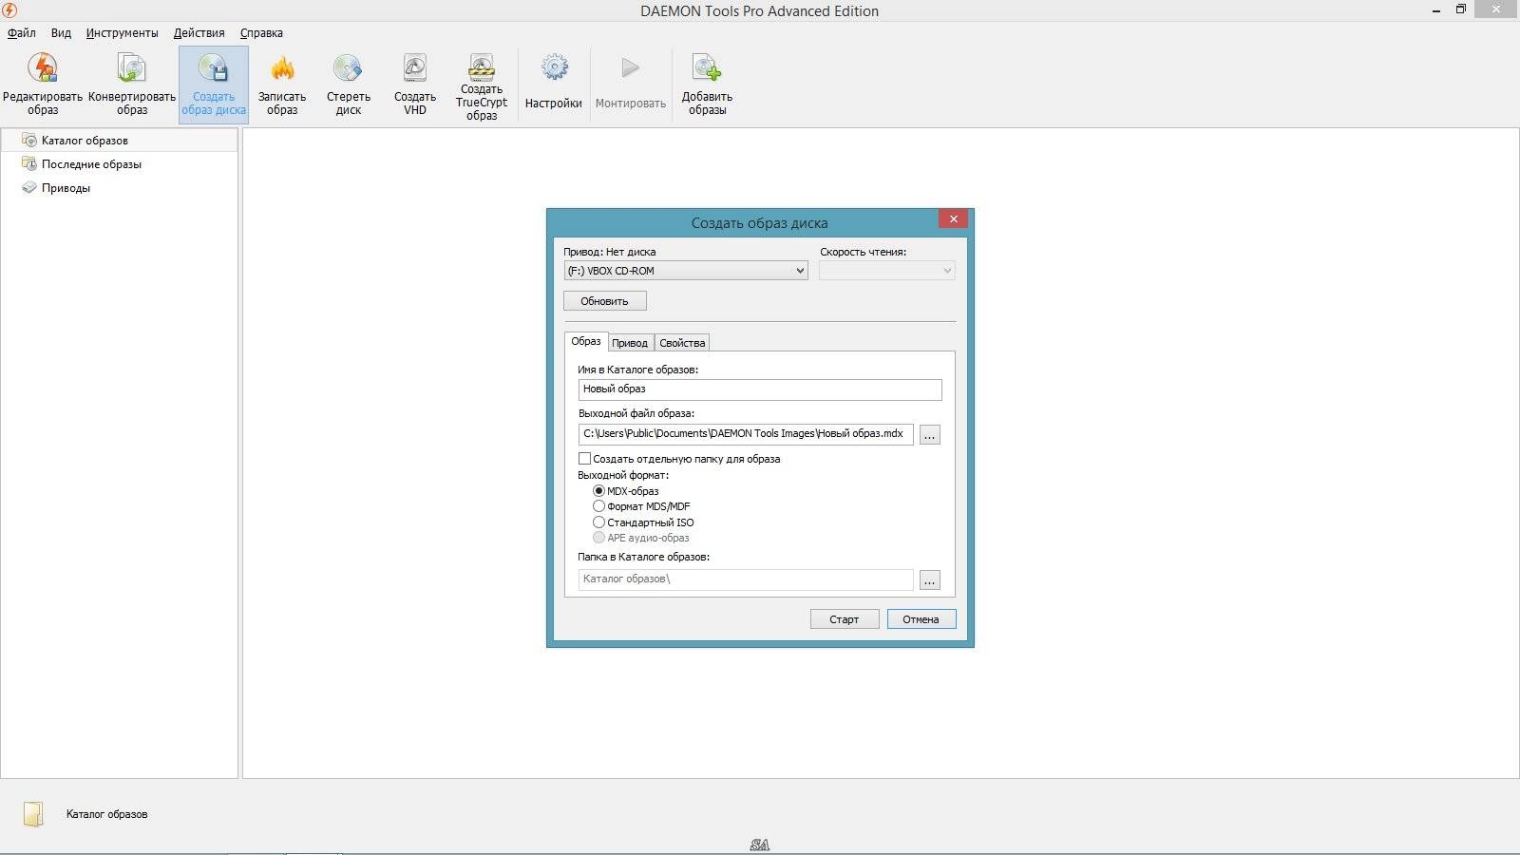Open the Burn Image tool (Записать образ)
The image size is (1520, 855).
tap(282, 85)
